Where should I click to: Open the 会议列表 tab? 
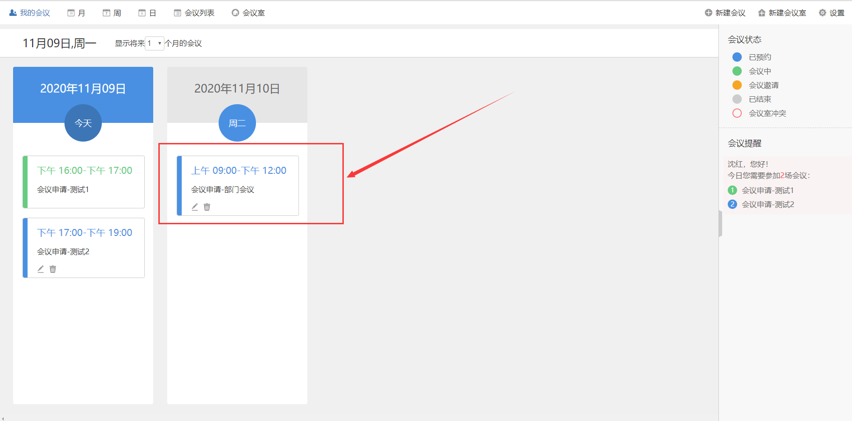pos(194,13)
